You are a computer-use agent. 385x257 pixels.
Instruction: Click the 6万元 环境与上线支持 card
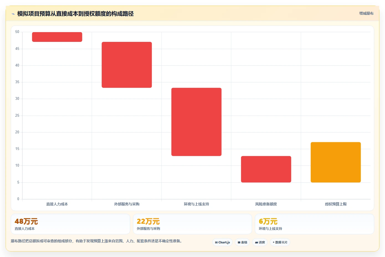click(314, 224)
